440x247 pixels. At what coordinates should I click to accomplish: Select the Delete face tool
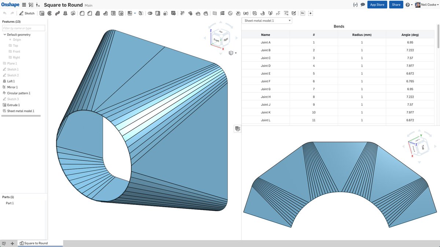coord(190,13)
